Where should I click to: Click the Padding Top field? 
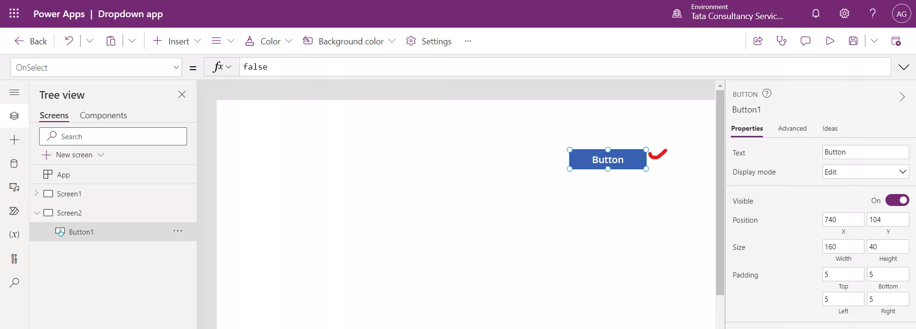pyautogui.click(x=843, y=274)
